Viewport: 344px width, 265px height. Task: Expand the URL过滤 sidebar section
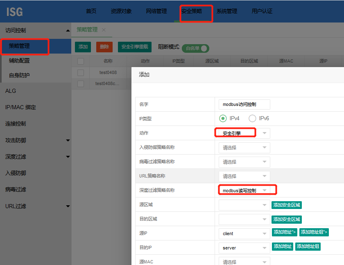(68, 206)
